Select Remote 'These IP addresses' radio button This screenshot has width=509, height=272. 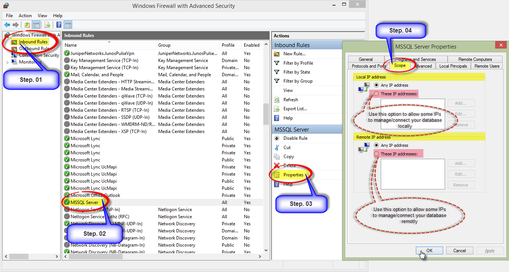point(377,154)
